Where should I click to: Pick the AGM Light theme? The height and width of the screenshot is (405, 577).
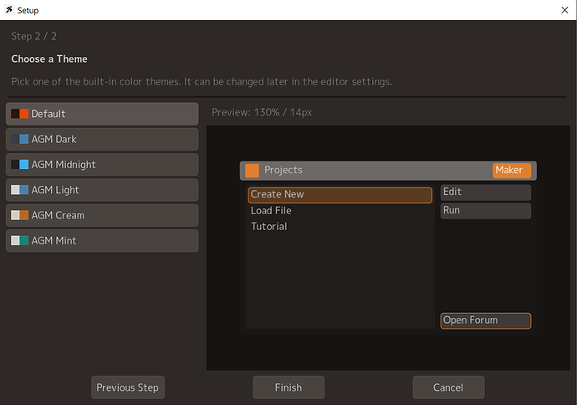(102, 190)
